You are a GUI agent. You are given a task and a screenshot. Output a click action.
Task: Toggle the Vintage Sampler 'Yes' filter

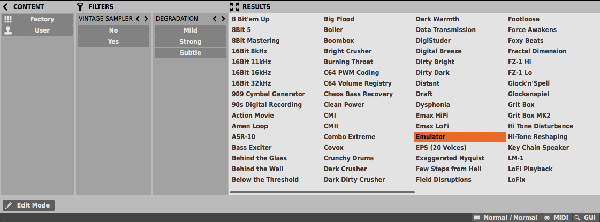pyautogui.click(x=113, y=42)
